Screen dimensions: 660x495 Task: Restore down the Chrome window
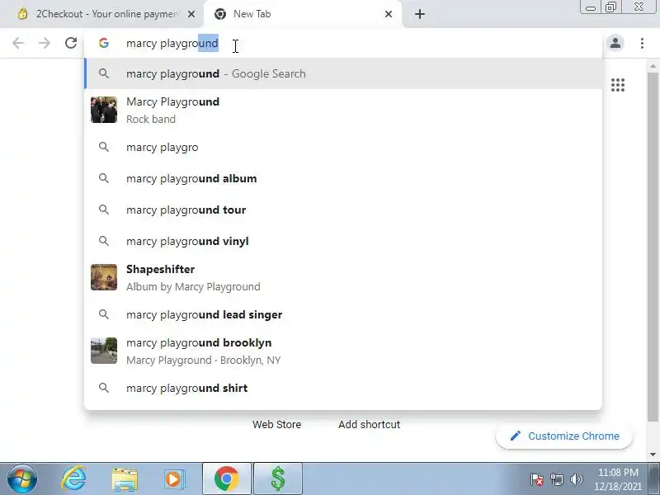[610, 7]
